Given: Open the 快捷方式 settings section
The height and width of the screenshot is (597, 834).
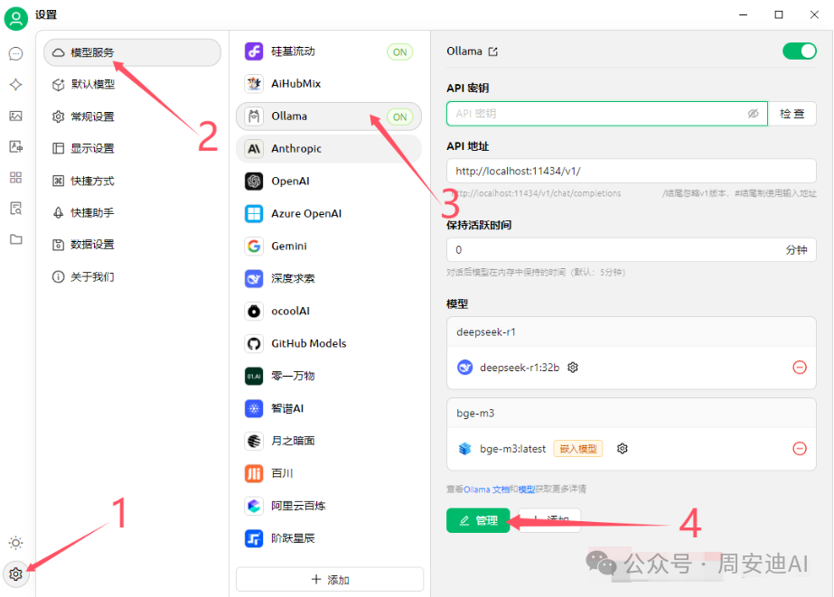Looking at the screenshot, I should [132, 181].
